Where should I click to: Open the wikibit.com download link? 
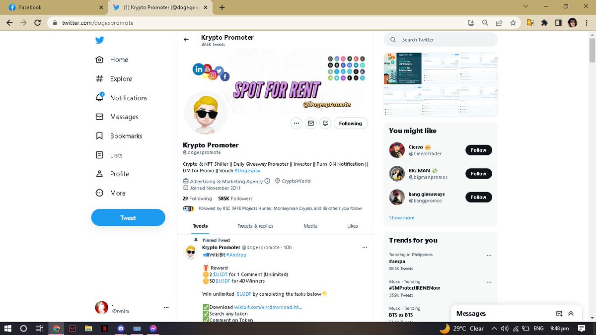click(268, 307)
